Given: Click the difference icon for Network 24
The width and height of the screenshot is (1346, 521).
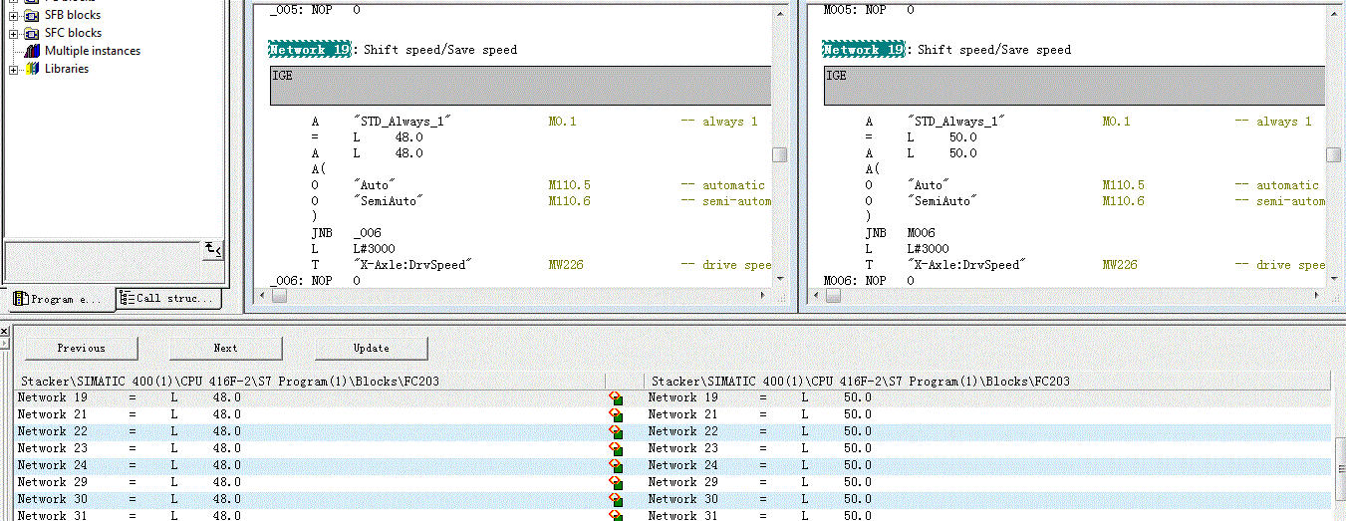Looking at the screenshot, I should 616,466.
